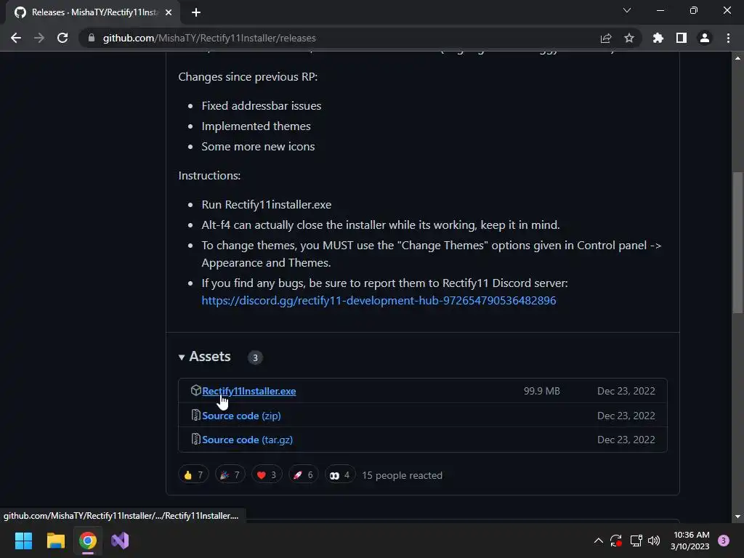Open the notification center badge showing 3

coord(724,541)
